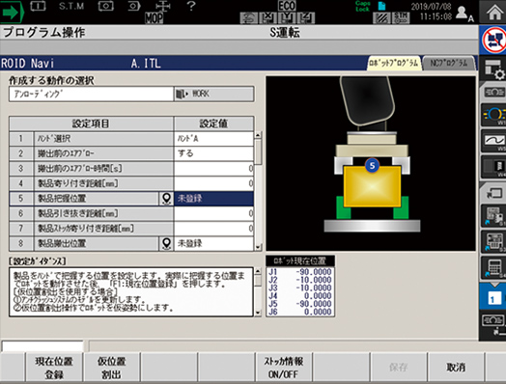Click the 保存 save button

[399, 368]
